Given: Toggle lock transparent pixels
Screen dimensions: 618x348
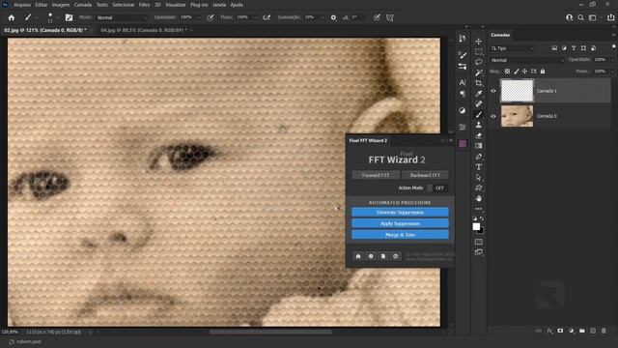Looking at the screenshot, I should (x=507, y=72).
